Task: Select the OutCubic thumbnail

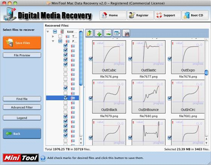Action: 109,57
